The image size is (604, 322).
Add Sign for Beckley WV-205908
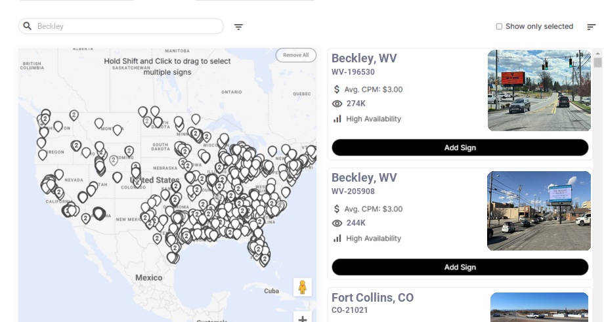[x=460, y=267]
